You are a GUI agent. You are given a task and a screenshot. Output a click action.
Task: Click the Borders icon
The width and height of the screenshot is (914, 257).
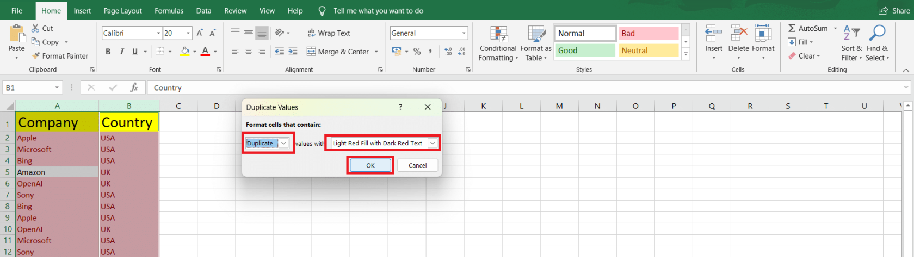click(x=159, y=52)
